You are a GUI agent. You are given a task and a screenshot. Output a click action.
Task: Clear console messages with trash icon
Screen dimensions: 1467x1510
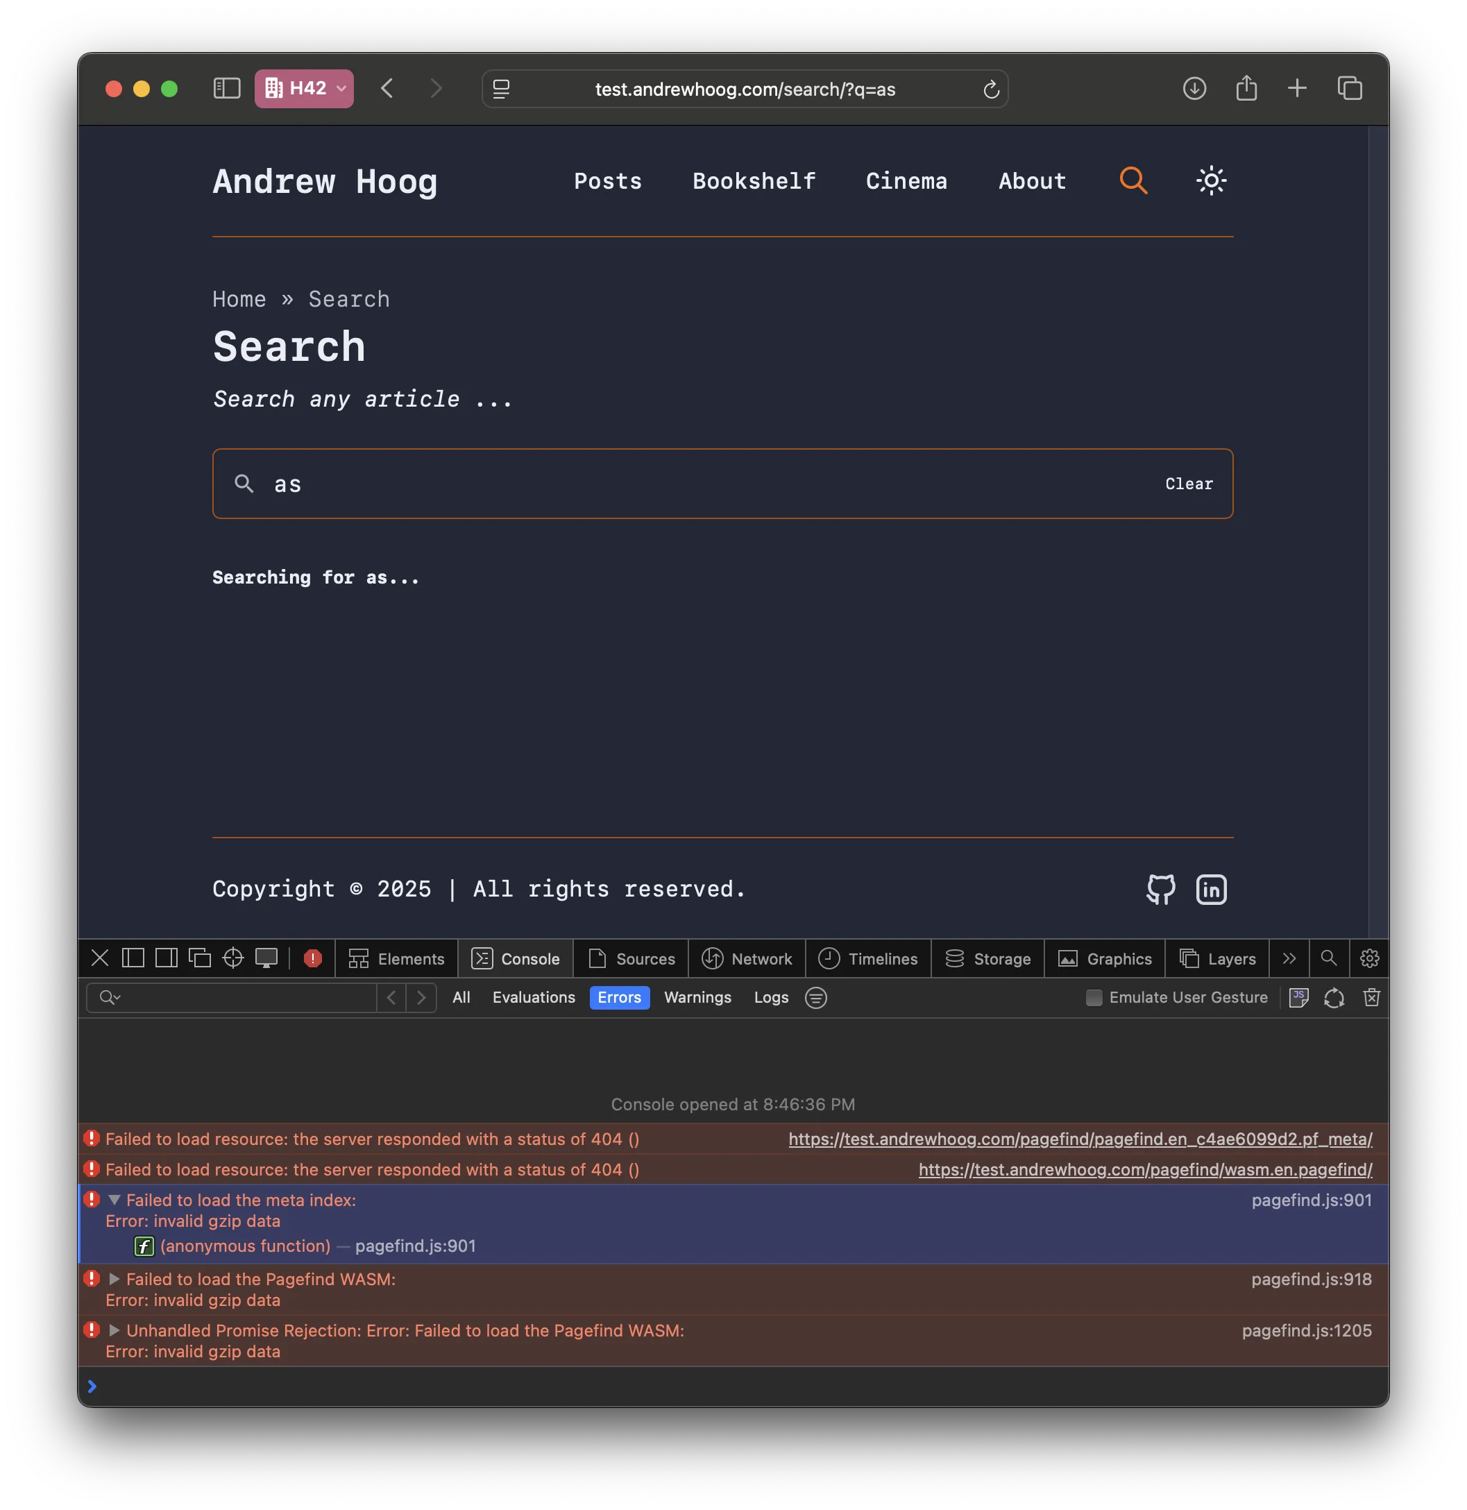click(1371, 998)
